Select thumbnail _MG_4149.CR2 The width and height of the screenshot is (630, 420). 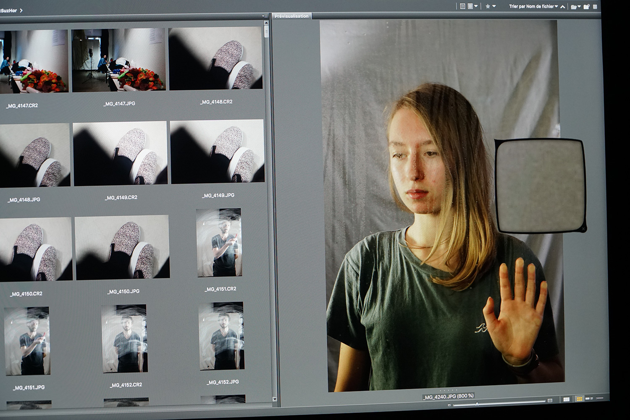click(120, 153)
